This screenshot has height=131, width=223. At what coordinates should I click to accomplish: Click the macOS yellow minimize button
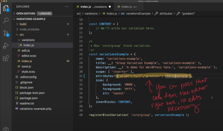[4, 1]
